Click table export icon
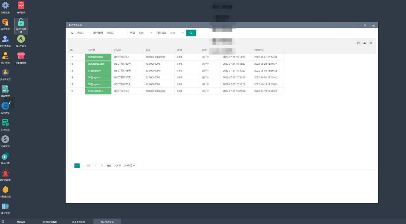Viewport: 406px width, 224px height. (x=365, y=43)
